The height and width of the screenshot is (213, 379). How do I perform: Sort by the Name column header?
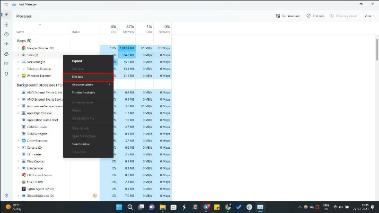point(42,28)
